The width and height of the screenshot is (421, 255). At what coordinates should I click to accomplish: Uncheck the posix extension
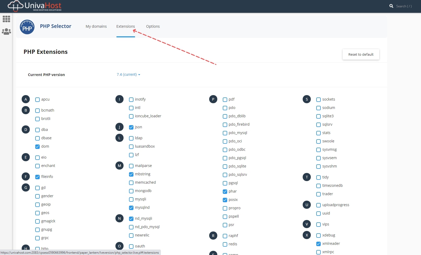click(x=225, y=200)
